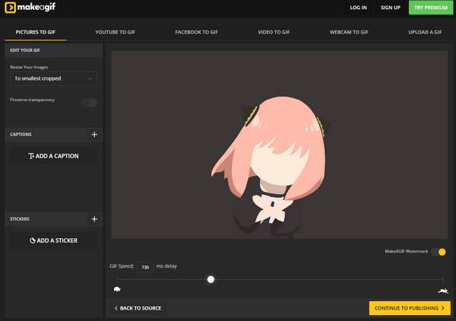Go Back to Source

click(x=138, y=308)
